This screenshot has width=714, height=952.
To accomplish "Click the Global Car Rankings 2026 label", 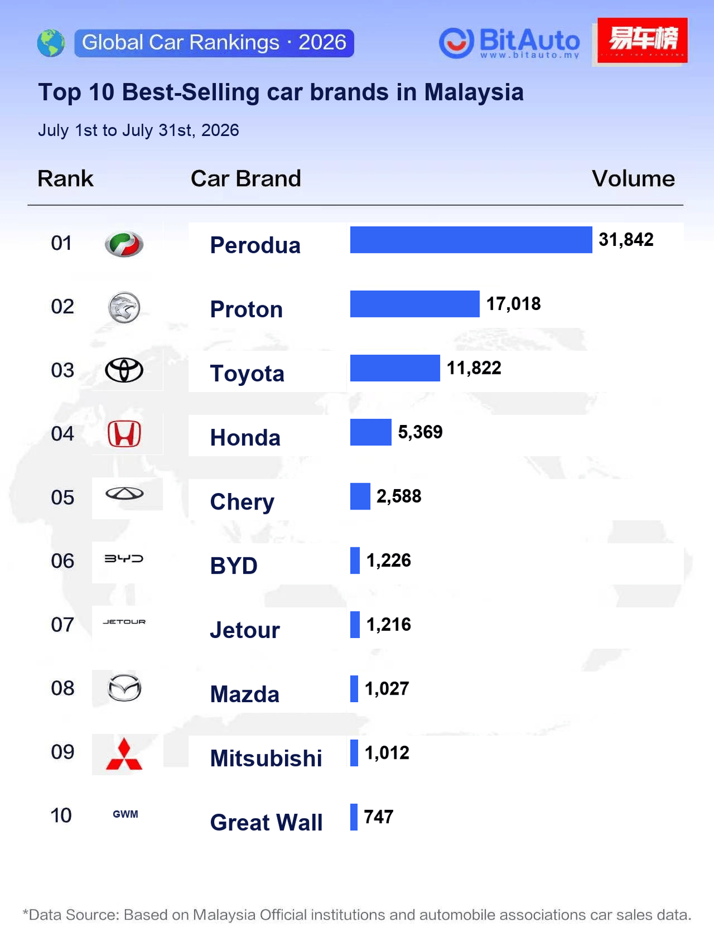I will (x=214, y=43).
